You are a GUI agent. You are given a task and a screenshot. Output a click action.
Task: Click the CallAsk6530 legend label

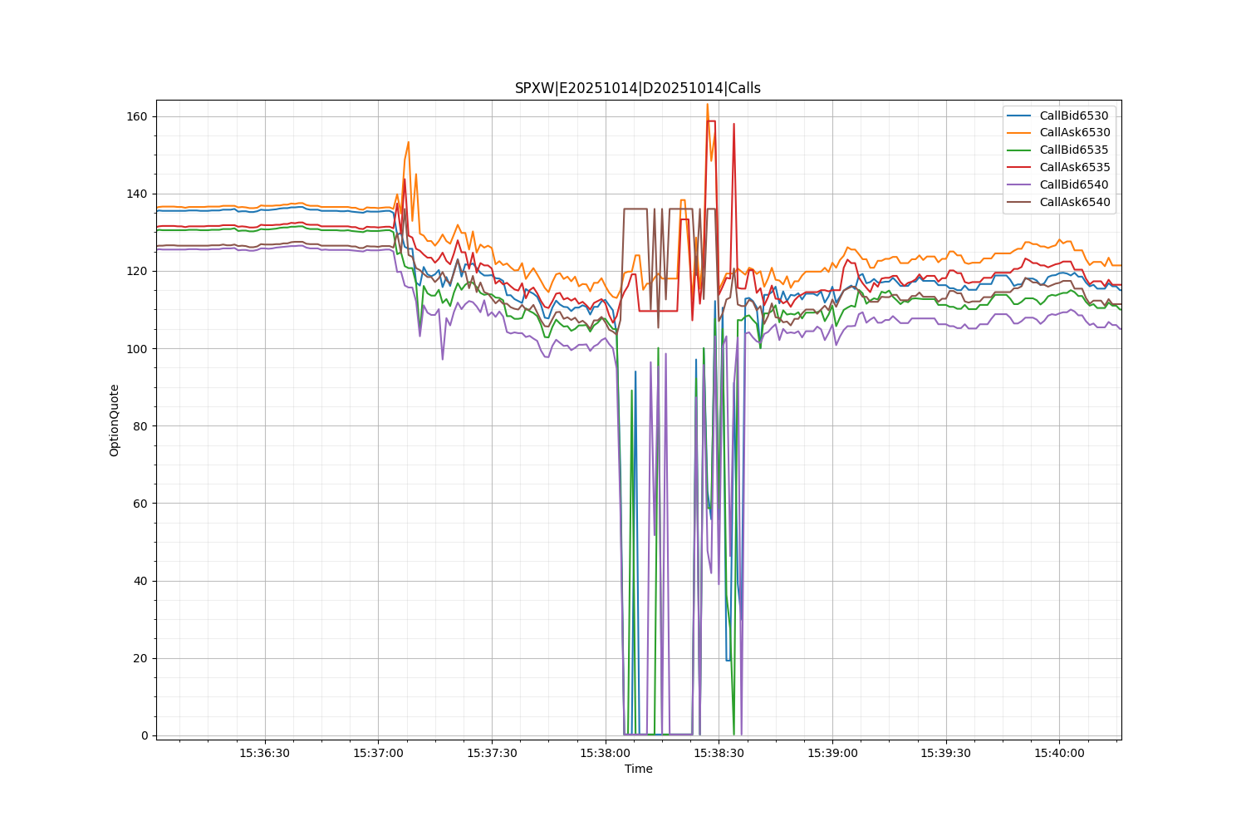click(x=1074, y=133)
